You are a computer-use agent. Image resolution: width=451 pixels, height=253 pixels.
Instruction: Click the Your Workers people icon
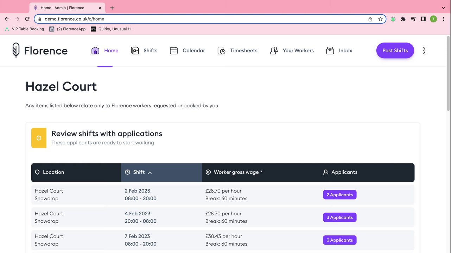pyautogui.click(x=274, y=51)
